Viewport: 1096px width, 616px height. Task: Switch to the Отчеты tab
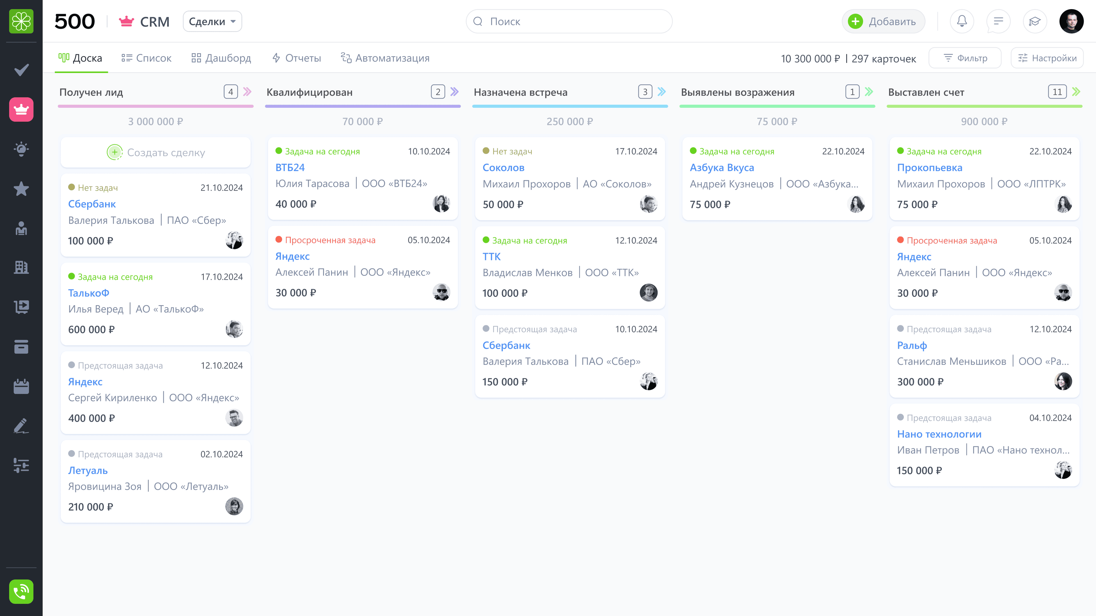[x=297, y=58]
